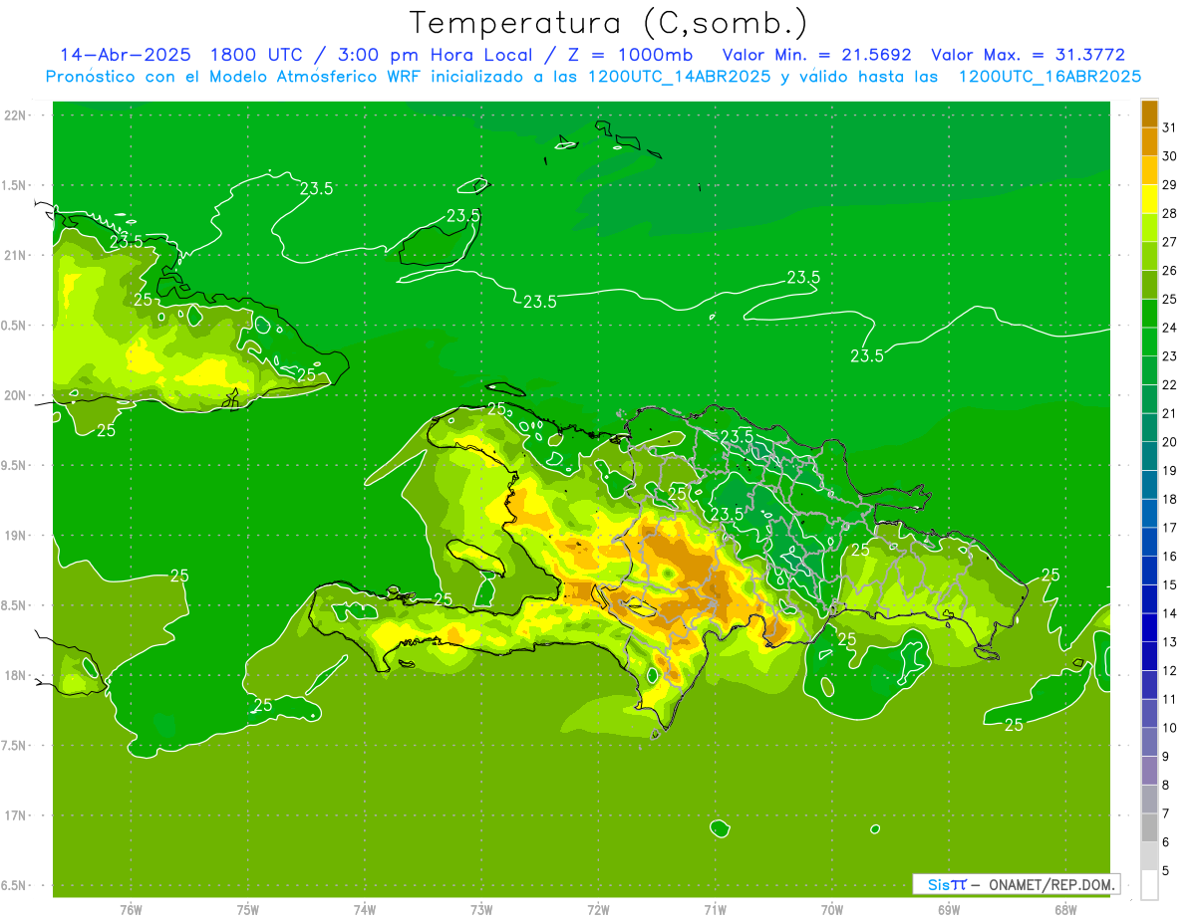The width and height of the screenshot is (1196, 923).
Task: Click the "71W" longitude axis label
Action: click(x=715, y=909)
